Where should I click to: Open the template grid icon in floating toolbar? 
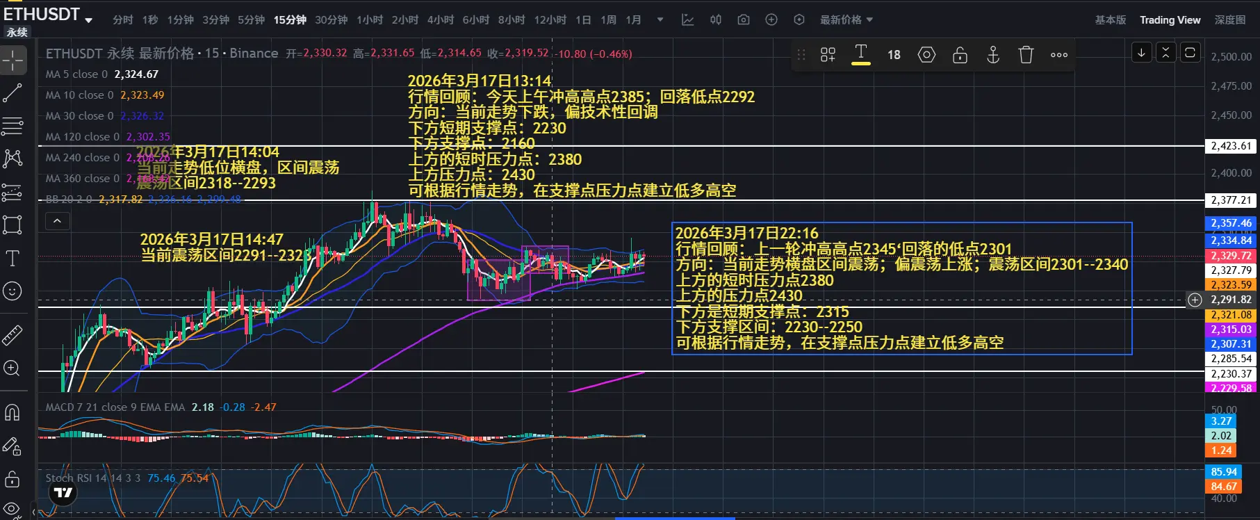coord(828,55)
